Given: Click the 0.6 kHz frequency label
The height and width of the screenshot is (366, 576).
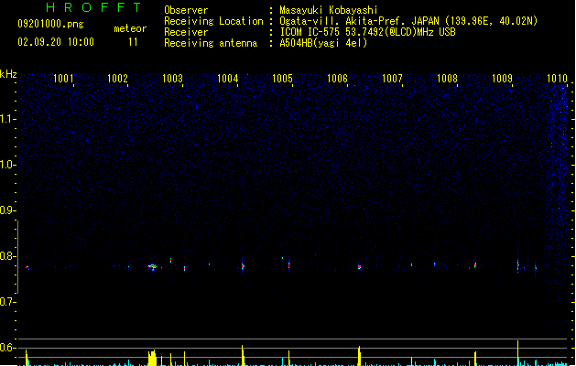Looking at the screenshot, I should click(x=7, y=348).
